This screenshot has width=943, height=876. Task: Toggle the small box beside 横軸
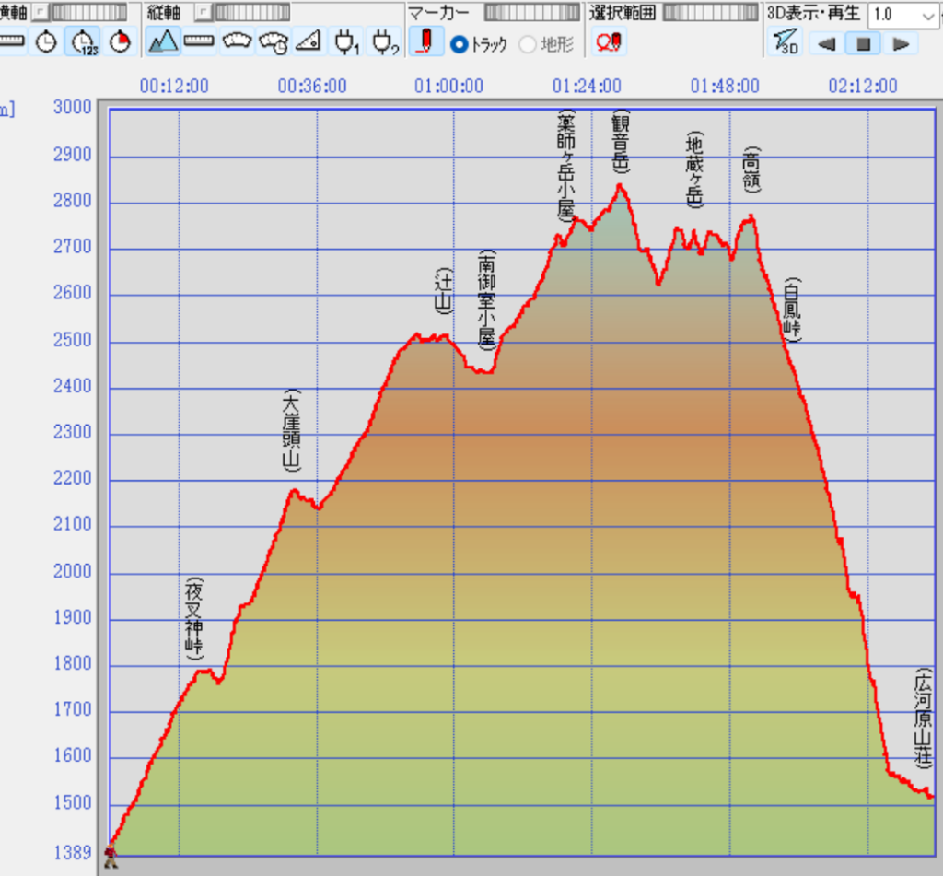(40, 11)
